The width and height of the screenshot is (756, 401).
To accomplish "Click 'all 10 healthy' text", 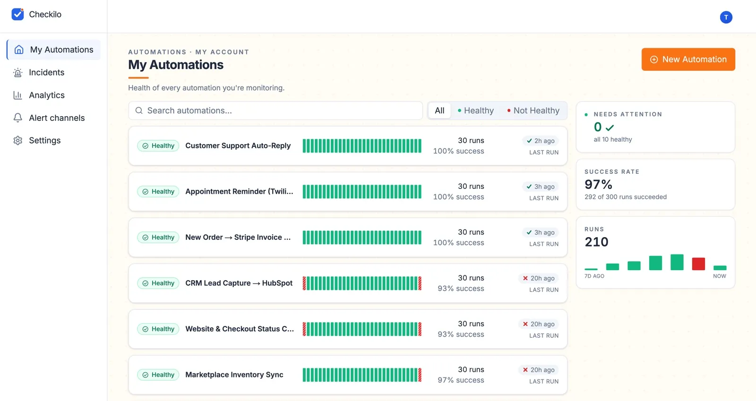I will point(613,139).
